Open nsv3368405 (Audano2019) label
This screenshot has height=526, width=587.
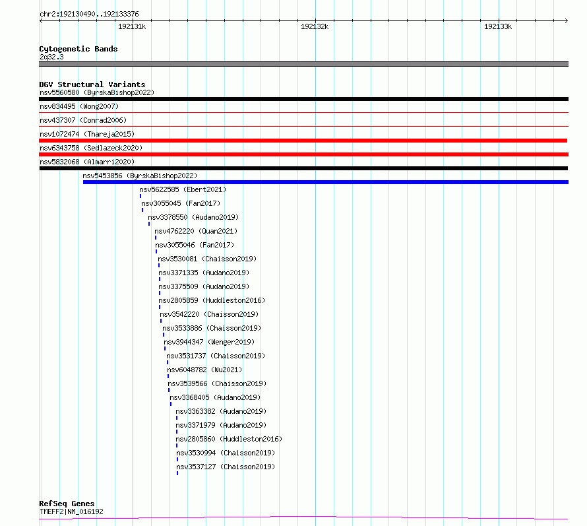(x=215, y=397)
